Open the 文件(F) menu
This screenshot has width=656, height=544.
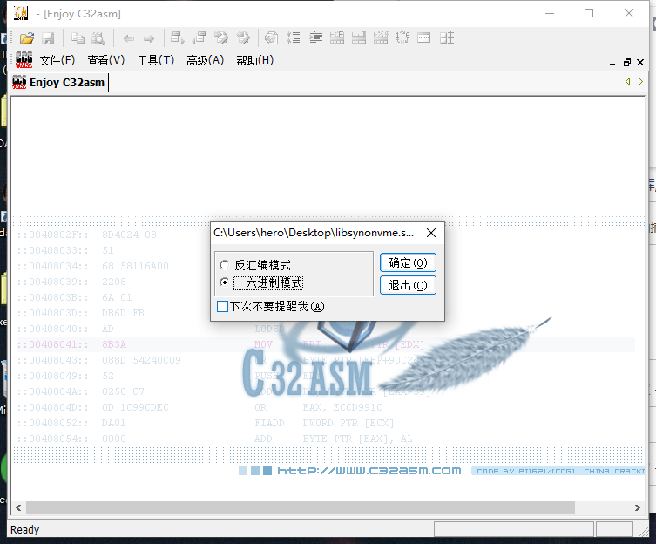coord(57,60)
